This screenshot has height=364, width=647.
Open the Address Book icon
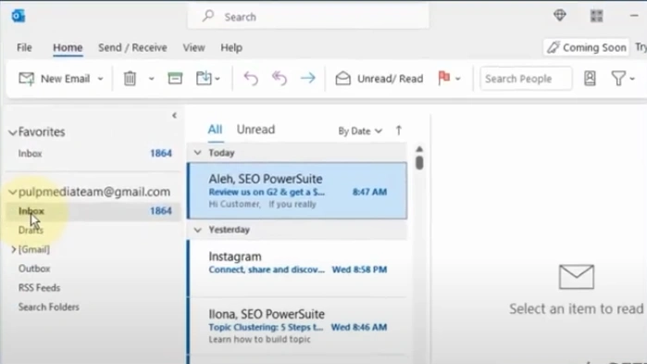590,78
